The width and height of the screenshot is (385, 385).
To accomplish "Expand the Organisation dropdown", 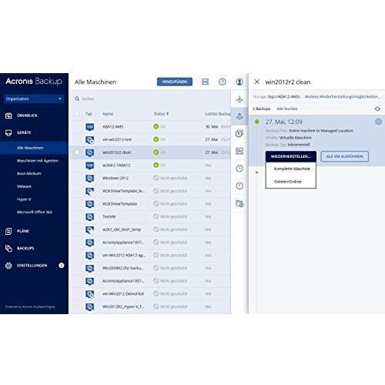I will [34, 99].
